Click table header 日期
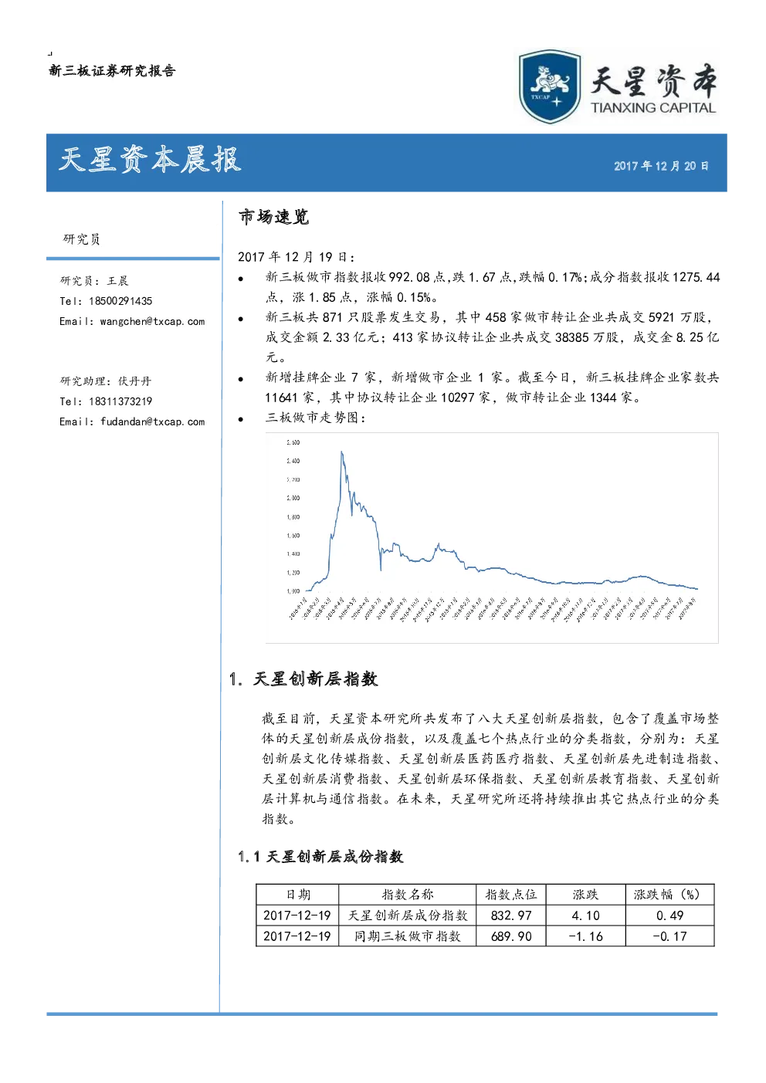 298,895
